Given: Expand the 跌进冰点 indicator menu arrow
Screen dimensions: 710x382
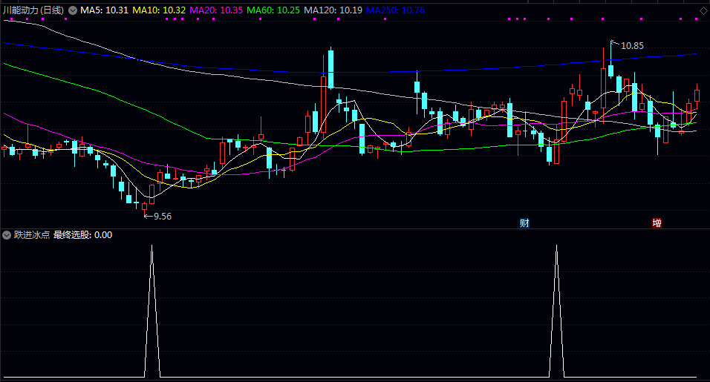Looking at the screenshot, I should coord(7,235).
